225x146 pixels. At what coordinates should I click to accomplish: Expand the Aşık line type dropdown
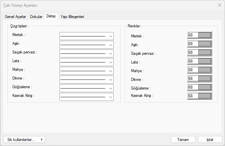point(110,45)
